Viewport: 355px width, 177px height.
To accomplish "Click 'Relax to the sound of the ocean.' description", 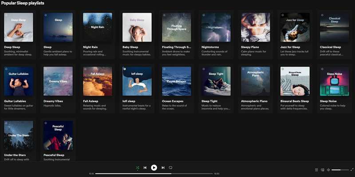I will tap(174, 107).
